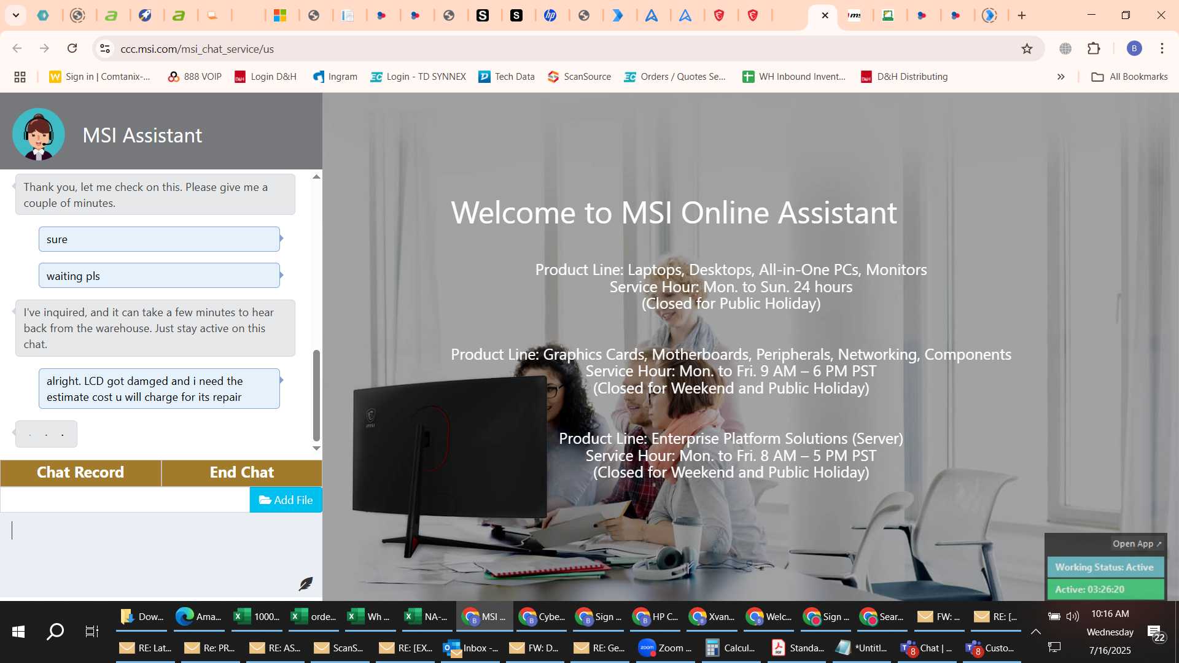Go forward with browser forward arrow

44,48
